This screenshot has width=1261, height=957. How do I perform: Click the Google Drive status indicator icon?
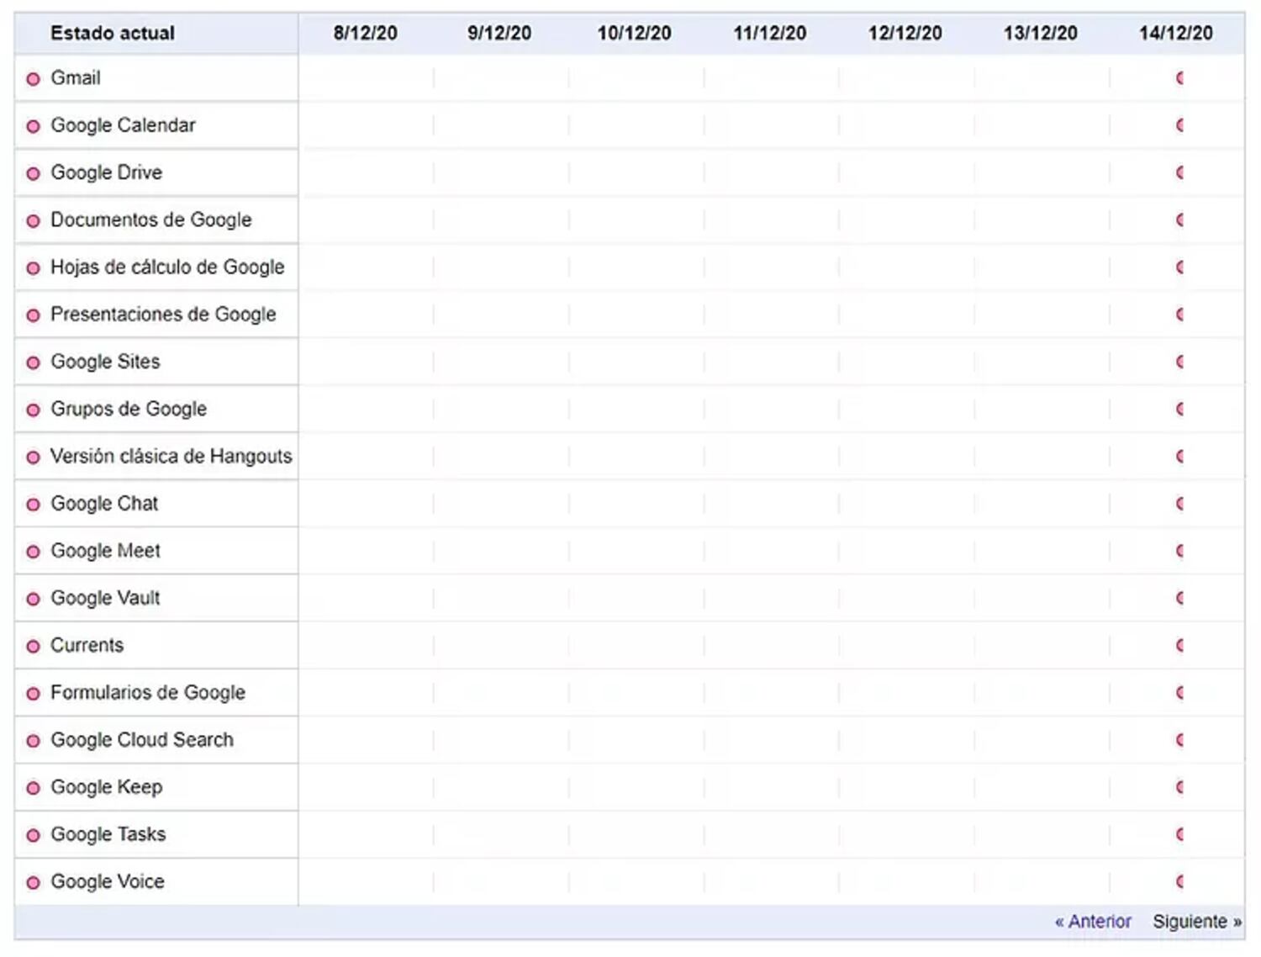34,173
